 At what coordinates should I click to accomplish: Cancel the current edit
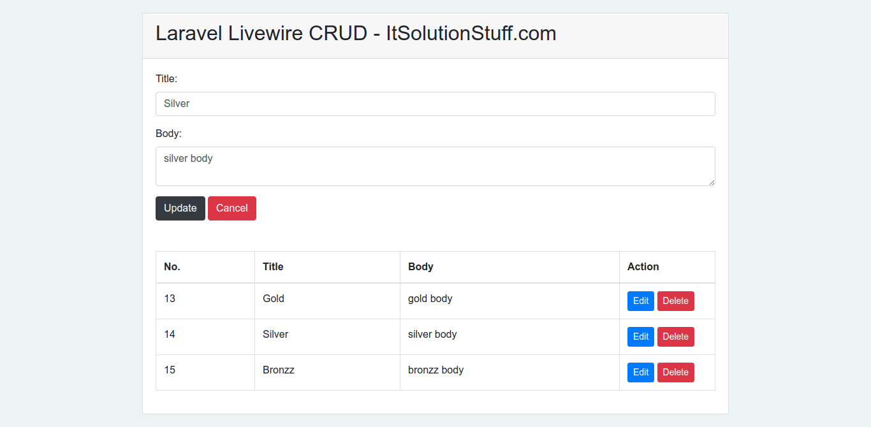pyautogui.click(x=231, y=208)
